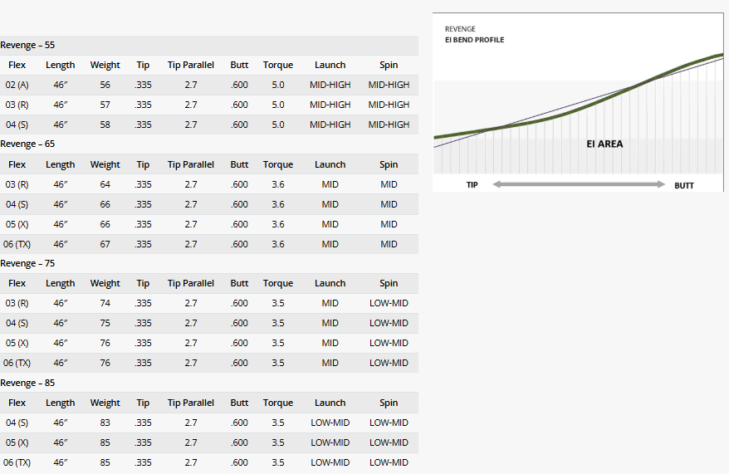
Task: Click tip .335 in Revenge 85 04 (S) row
Action: (x=143, y=423)
